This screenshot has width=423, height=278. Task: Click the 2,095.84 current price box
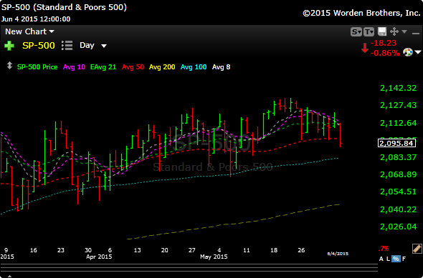(396, 143)
